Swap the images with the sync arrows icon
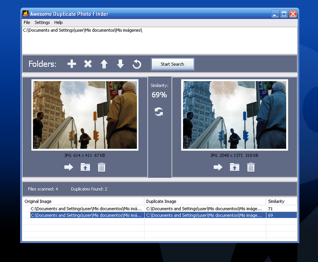This screenshot has width=318, height=262. (x=159, y=112)
